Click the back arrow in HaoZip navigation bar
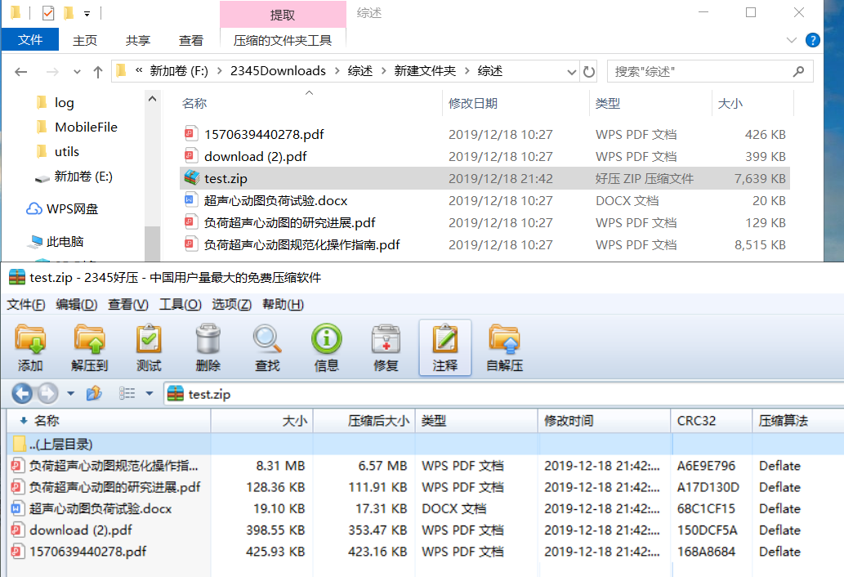 [21, 393]
